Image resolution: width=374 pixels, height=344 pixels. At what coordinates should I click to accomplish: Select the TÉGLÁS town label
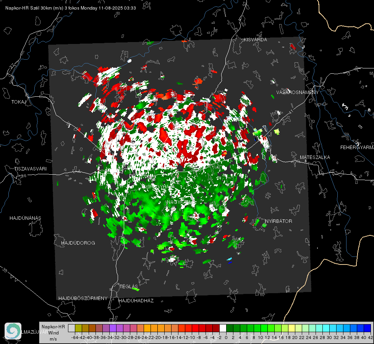point(129,286)
